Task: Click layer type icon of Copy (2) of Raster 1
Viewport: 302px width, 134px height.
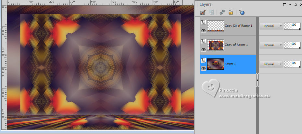Action: [x=203, y=23]
